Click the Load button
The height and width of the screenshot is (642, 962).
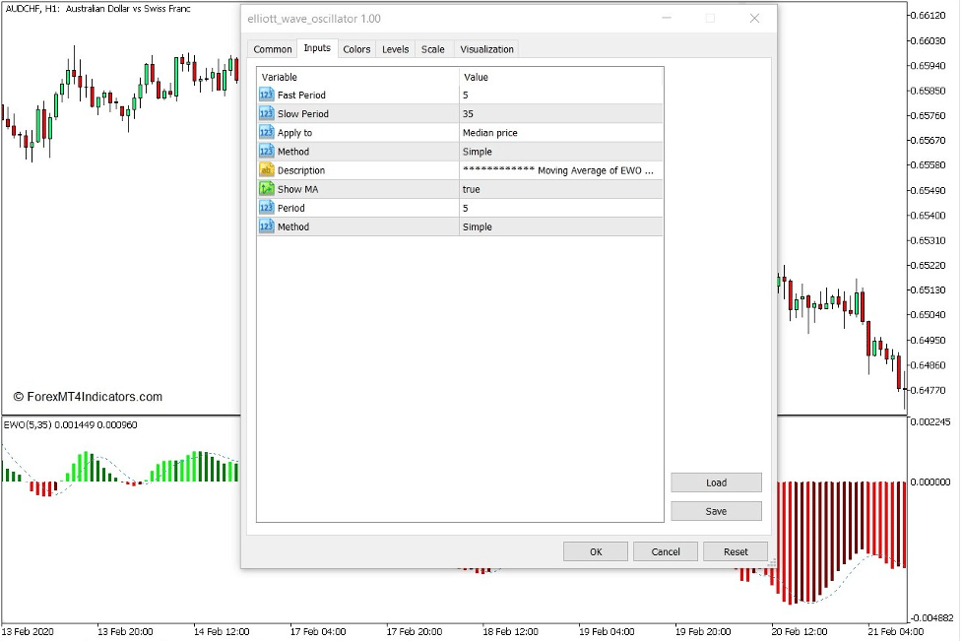pos(716,482)
